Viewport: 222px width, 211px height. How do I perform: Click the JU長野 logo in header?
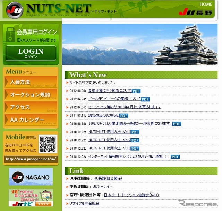195,12
